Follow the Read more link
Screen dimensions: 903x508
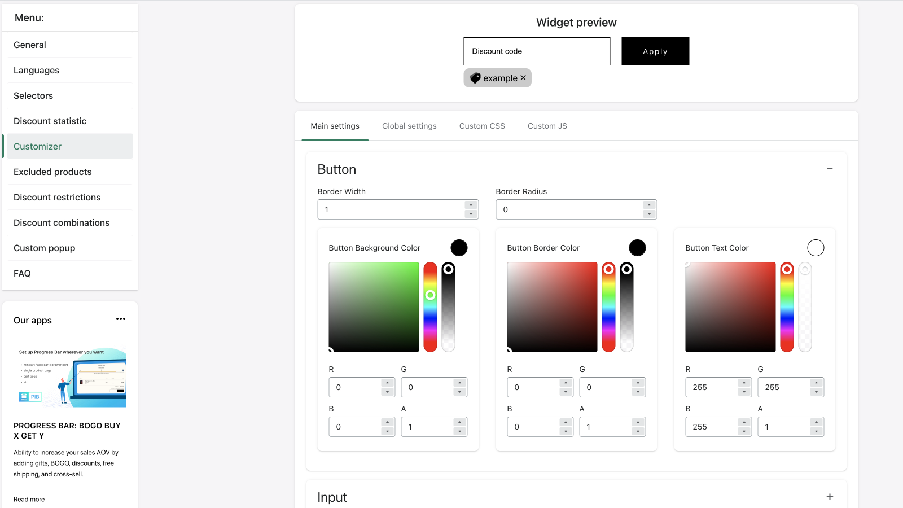29,499
